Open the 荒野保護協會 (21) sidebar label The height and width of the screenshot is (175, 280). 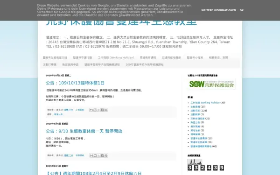tap(197, 119)
